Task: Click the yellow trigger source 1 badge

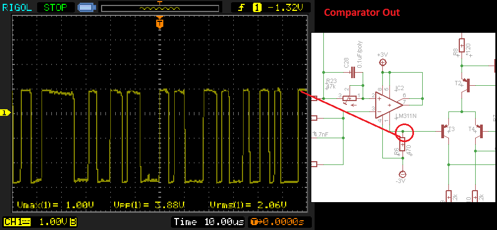Action: point(257,7)
